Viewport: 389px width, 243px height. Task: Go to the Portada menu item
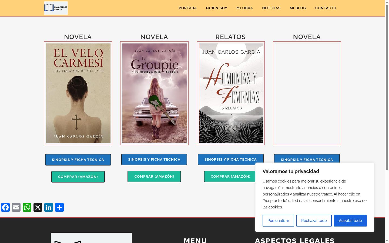coord(188,8)
